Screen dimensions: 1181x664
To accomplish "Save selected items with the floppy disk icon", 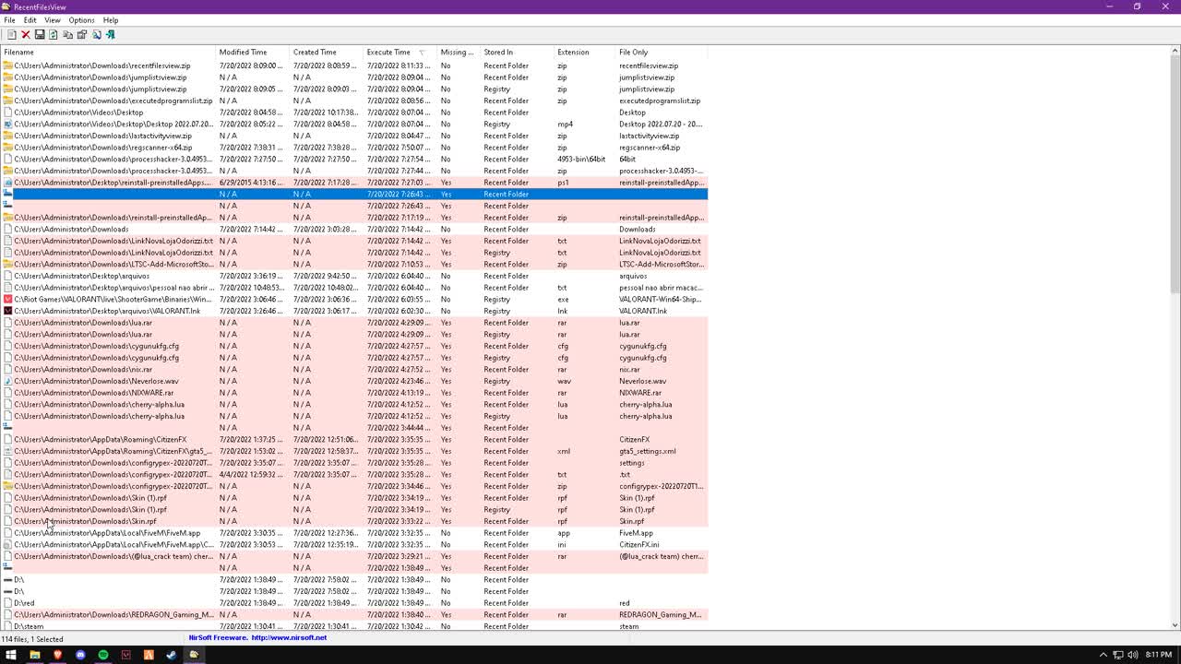I will [40, 35].
